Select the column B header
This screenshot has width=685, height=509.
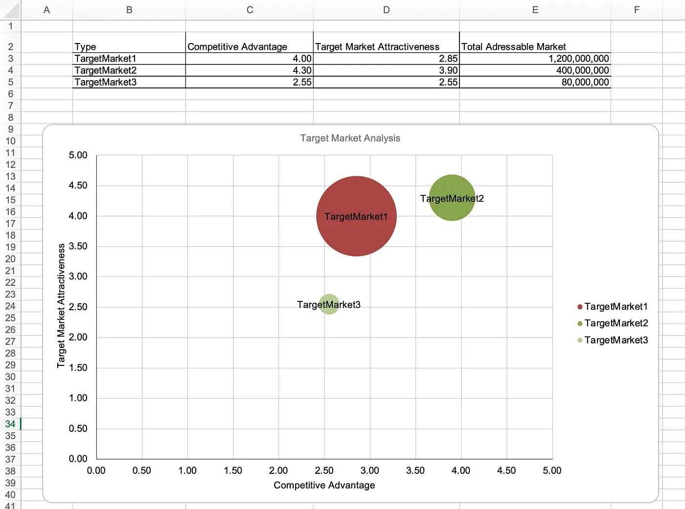click(129, 10)
